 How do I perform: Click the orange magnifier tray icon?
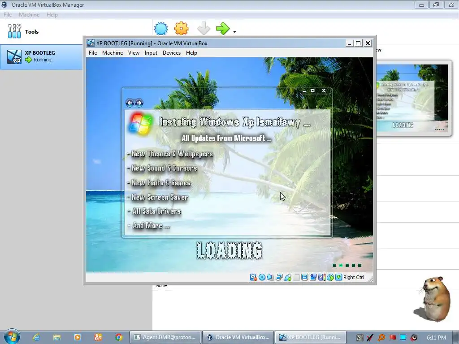[x=381, y=338]
